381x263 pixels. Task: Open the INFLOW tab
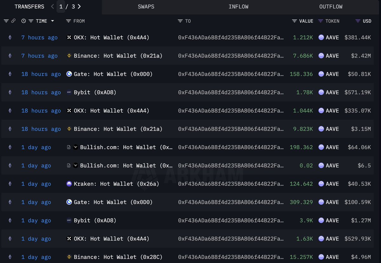[238, 7]
